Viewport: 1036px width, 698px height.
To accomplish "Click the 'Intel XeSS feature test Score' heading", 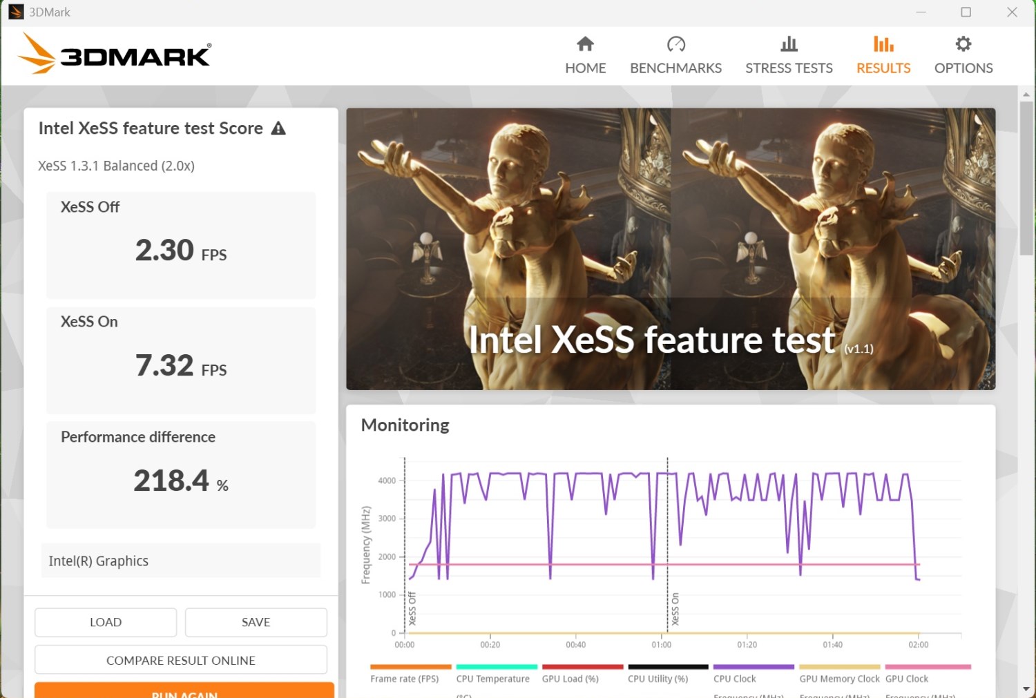I will click(151, 128).
